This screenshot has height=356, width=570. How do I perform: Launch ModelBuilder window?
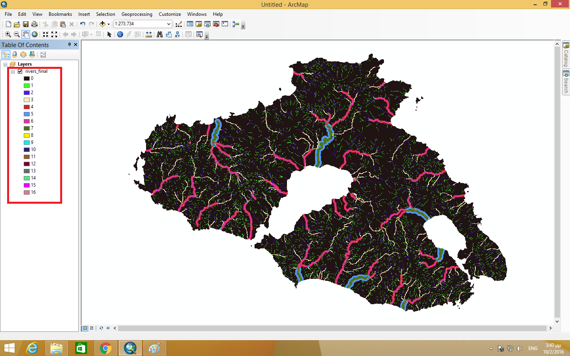coord(236,24)
